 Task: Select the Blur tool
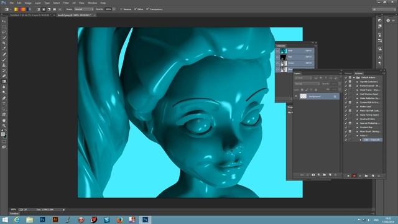click(4, 87)
